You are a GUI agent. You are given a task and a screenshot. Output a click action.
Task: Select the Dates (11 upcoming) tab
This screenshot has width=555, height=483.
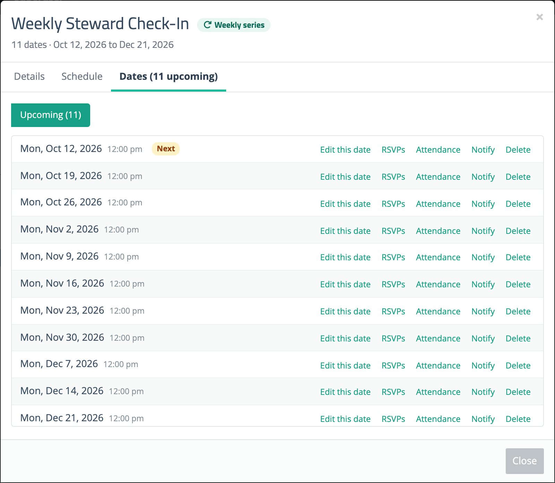pyautogui.click(x=169, y=76)
